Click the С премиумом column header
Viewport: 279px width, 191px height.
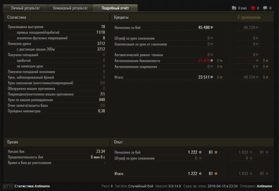249,17
